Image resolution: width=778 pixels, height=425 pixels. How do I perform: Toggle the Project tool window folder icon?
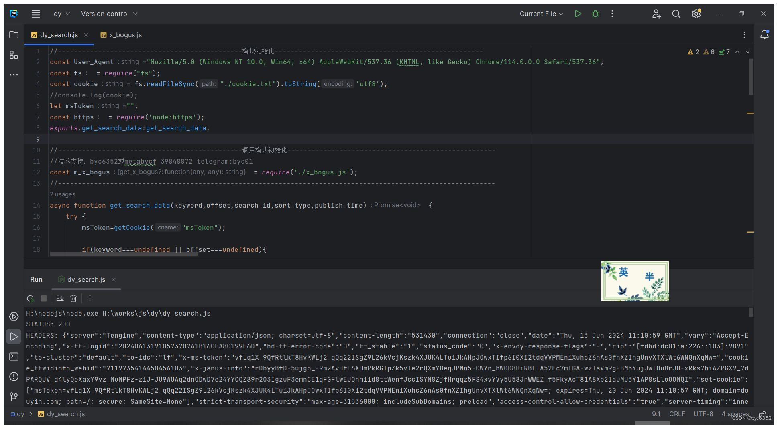pyautogui.click(x=14, y=35)
